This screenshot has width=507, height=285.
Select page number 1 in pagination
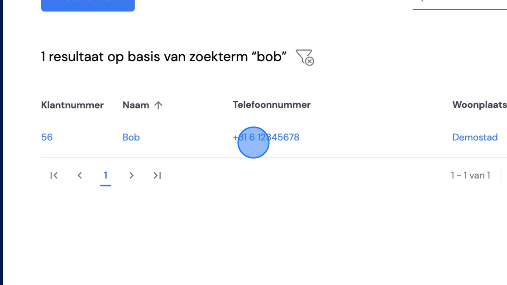tap(105, 176)
